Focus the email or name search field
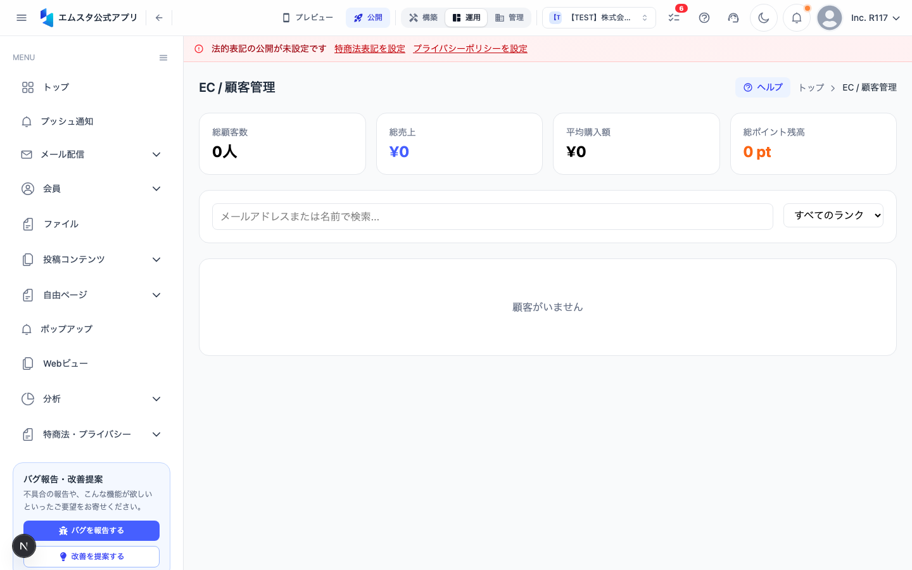Screen dimensions: 912x570 493,217
